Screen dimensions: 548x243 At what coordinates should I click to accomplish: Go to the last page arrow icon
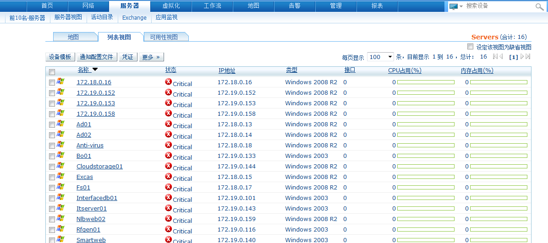point(528,57)
